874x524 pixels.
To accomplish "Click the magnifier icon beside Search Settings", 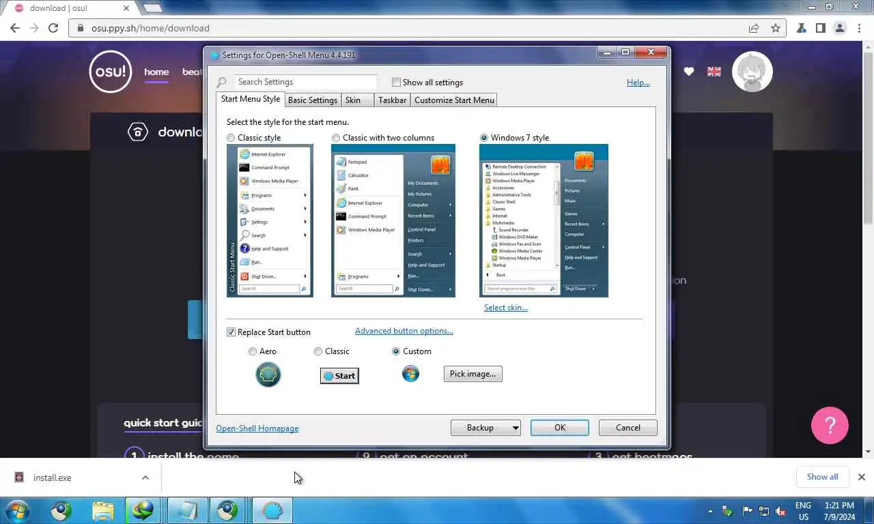I will pos(221,83).
